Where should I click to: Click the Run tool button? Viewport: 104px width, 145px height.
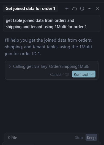(x=84, y=74)
